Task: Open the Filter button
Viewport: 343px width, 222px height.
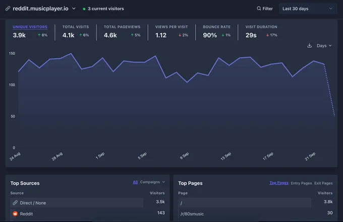Action: [265, 9]
